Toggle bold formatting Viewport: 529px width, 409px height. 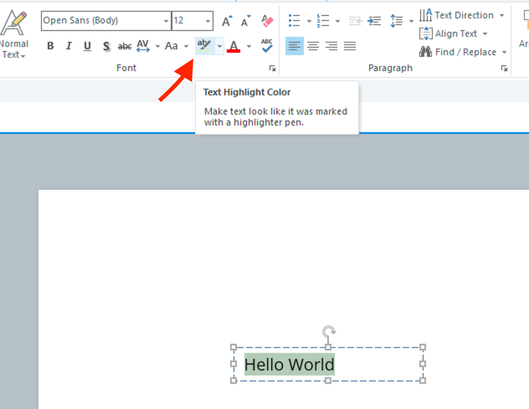point(50,47)
